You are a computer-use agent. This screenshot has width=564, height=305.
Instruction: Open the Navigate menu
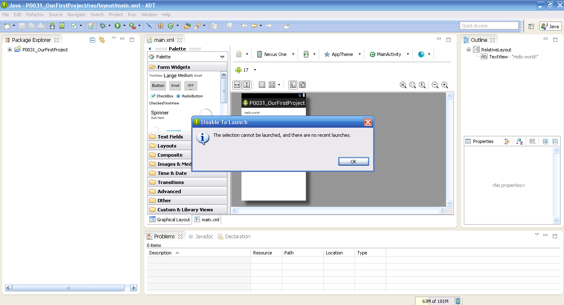[76, 15]
